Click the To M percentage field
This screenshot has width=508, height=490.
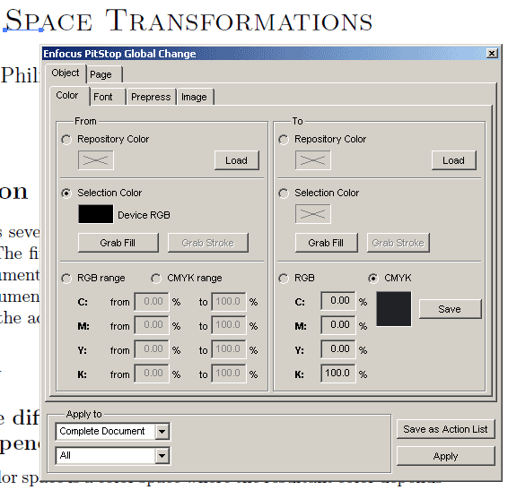click(338, 325)
